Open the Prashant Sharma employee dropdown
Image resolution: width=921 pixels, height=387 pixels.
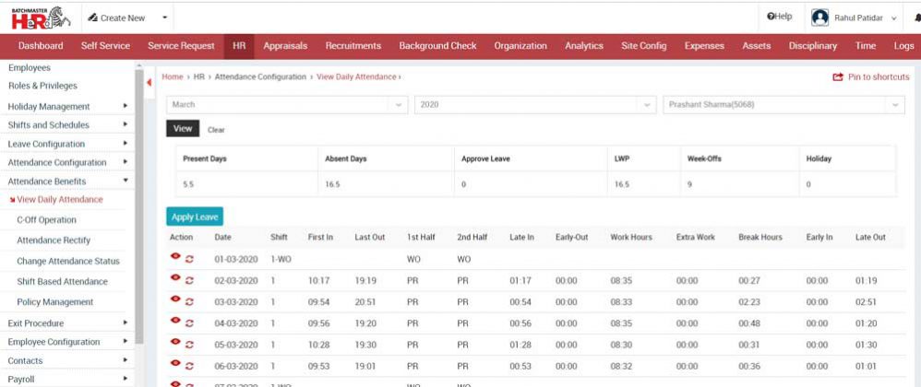pos(783,105)
